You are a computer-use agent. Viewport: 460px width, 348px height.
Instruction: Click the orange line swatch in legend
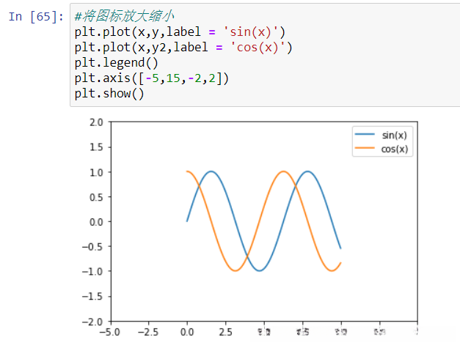(x=365, y=148)
